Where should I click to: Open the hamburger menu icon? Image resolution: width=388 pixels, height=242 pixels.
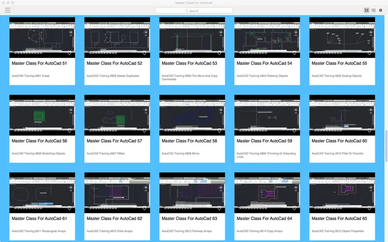[8, 10]
